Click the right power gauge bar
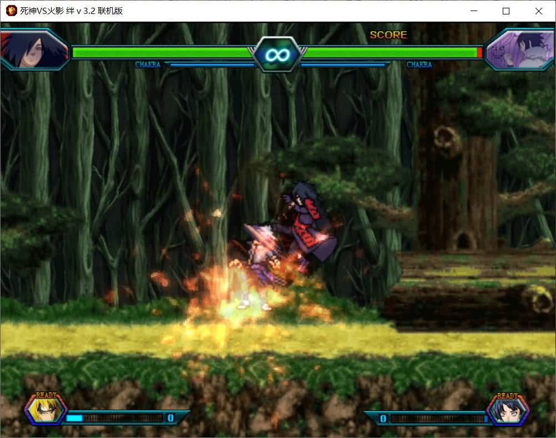This screenshot has height=438, width=556. [439, 419]
